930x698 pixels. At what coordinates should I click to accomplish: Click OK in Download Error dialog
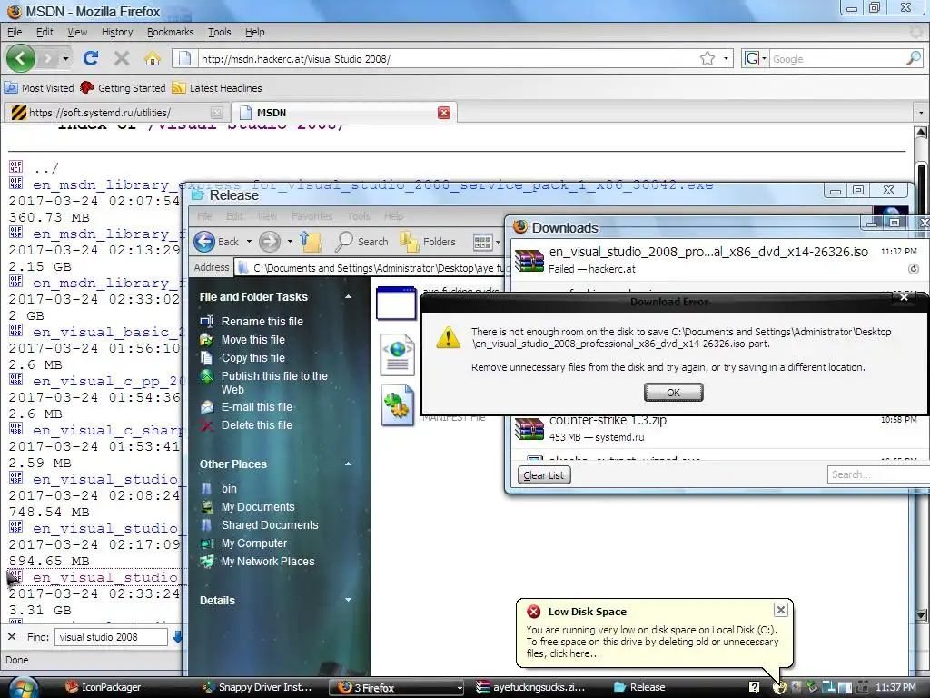pos(673,393)
